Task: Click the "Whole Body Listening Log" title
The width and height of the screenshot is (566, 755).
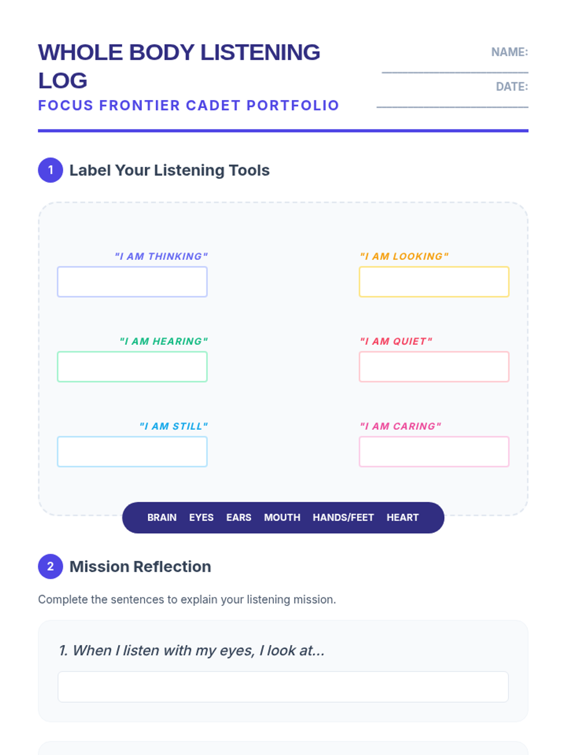Action: tap(179, 66)
